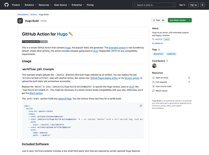This screenshot has height=155, width=209.
Task: Expand the version dropdown arrow
Action: (190, 20)
